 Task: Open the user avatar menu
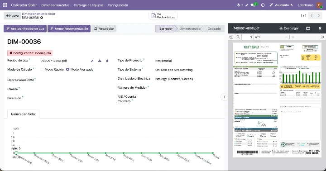319,5
